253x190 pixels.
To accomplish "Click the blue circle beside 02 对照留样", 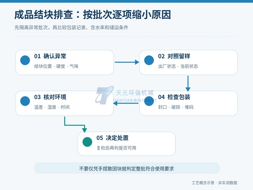I will 149,60.
